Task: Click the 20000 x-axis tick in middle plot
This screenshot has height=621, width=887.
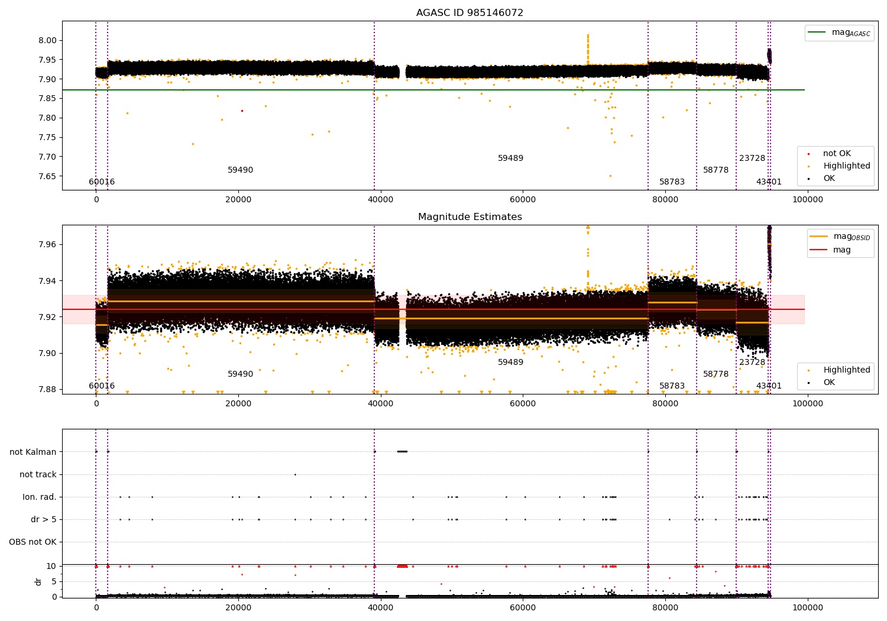Action: (238, 404)
